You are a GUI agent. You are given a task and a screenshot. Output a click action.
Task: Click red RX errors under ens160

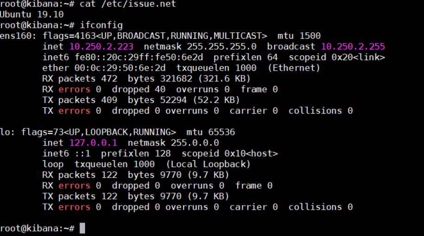74,89
